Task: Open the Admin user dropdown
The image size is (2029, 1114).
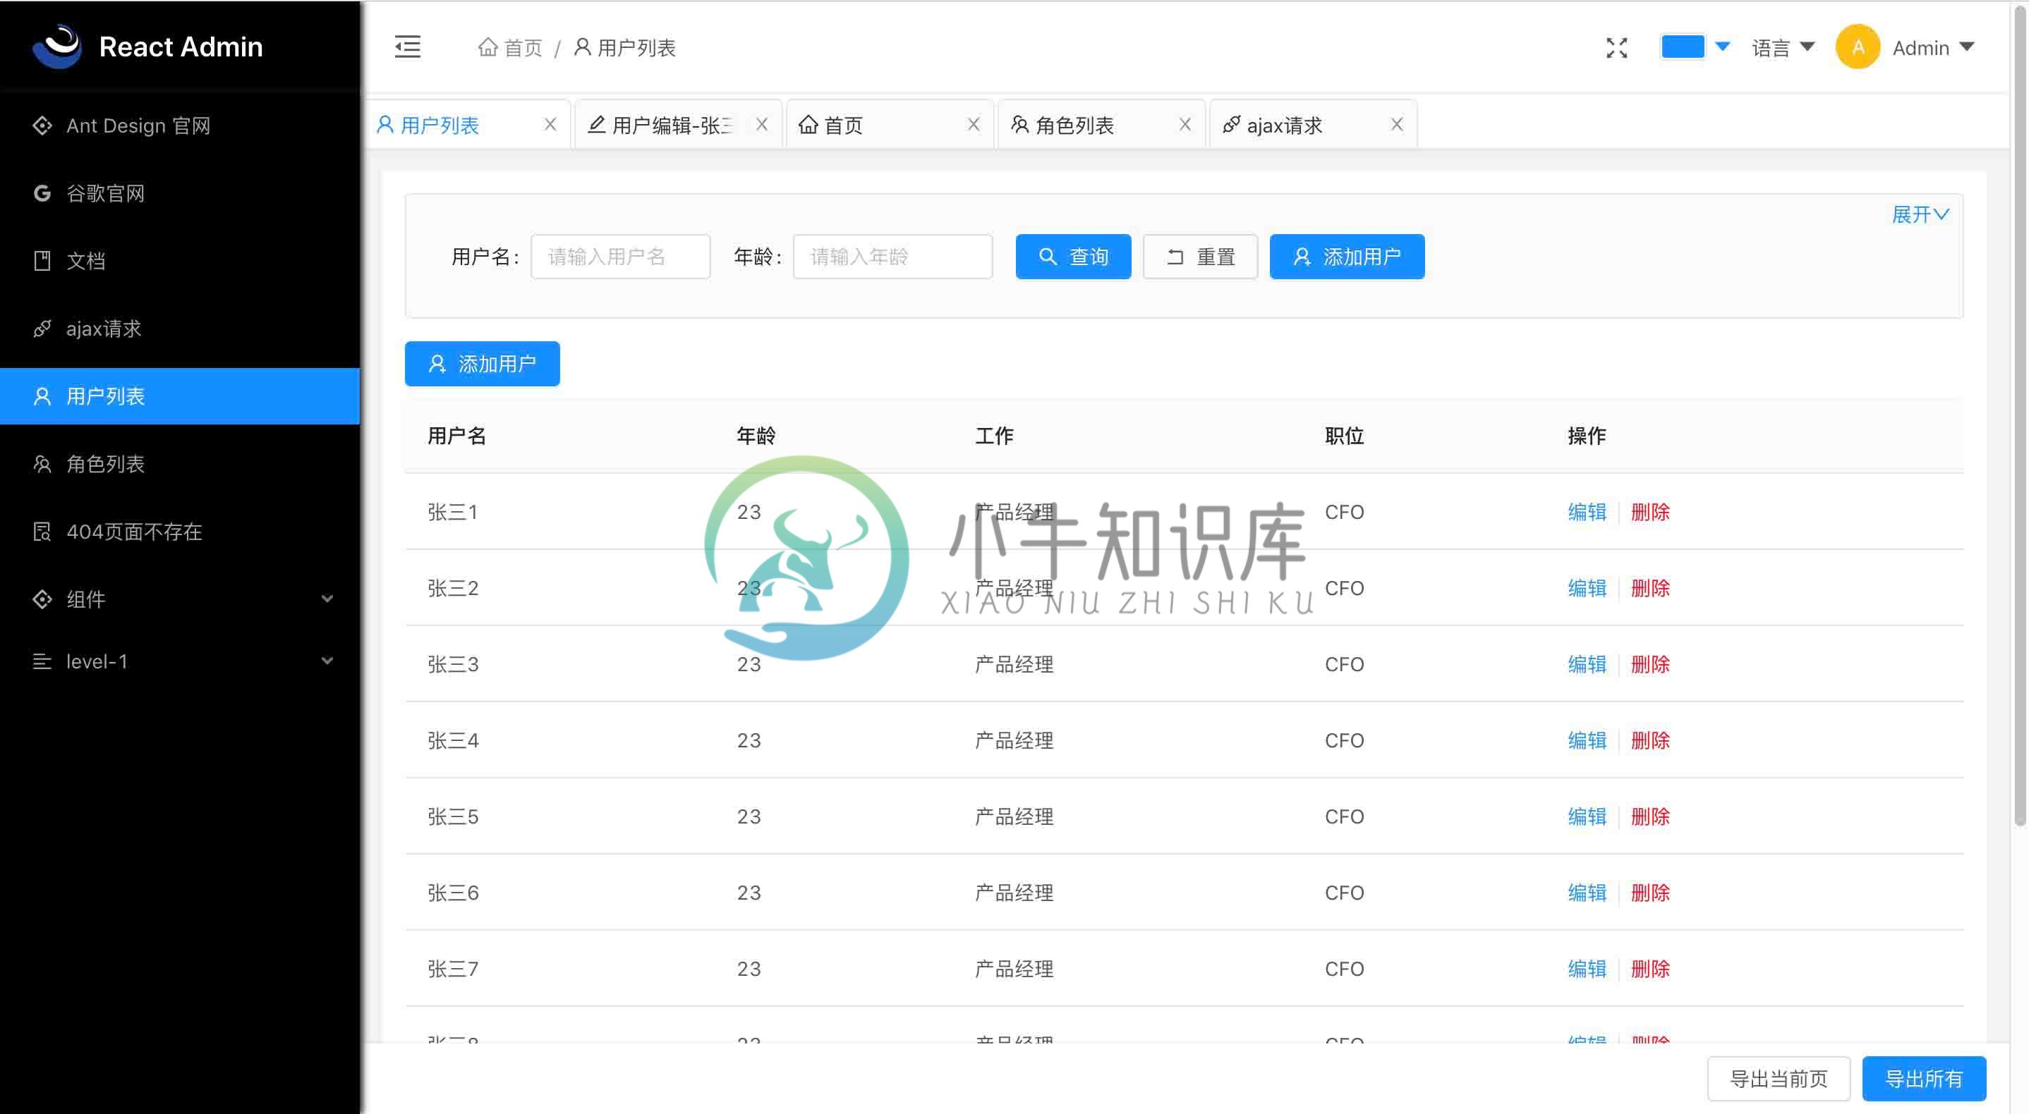Action: point(1933,48)
